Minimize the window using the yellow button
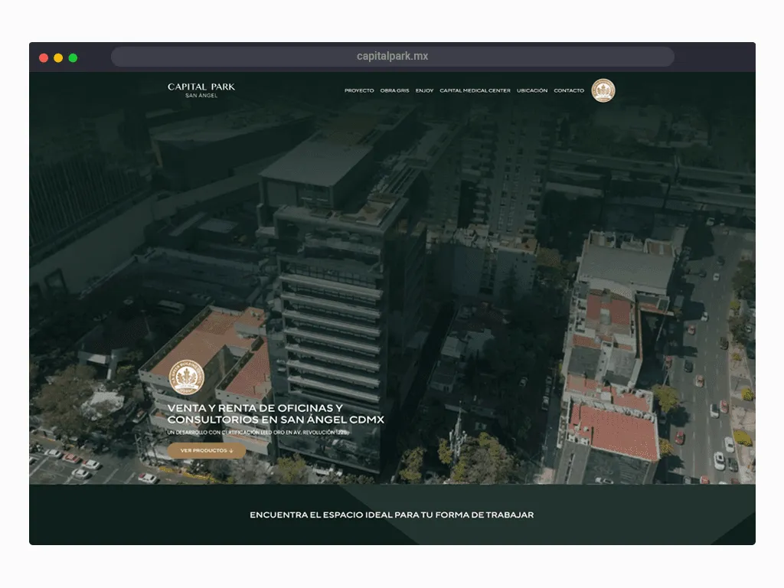This screenshot has width=784, height=588. click(58, 57)
